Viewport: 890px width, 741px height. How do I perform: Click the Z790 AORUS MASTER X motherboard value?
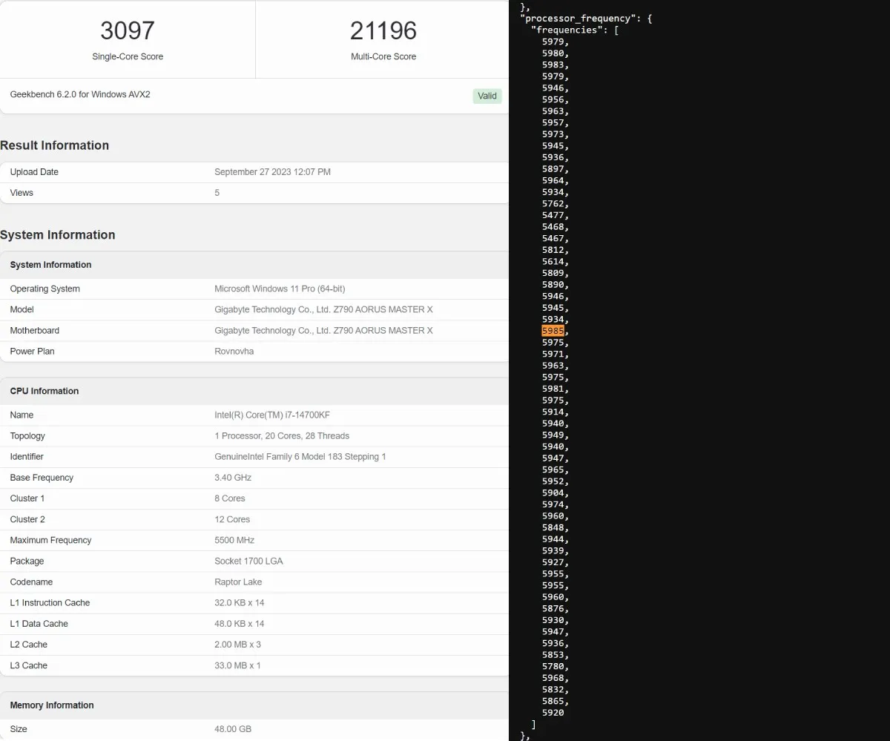[323, 331]
